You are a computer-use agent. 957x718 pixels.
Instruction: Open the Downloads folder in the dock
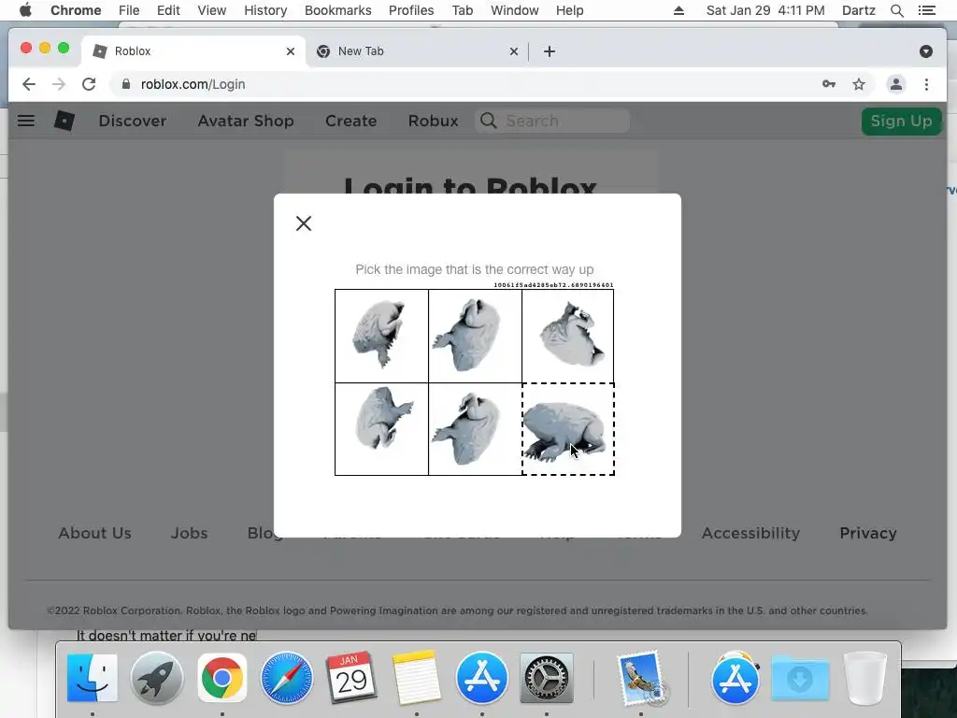pyautogui.click(x=800, y=678)
